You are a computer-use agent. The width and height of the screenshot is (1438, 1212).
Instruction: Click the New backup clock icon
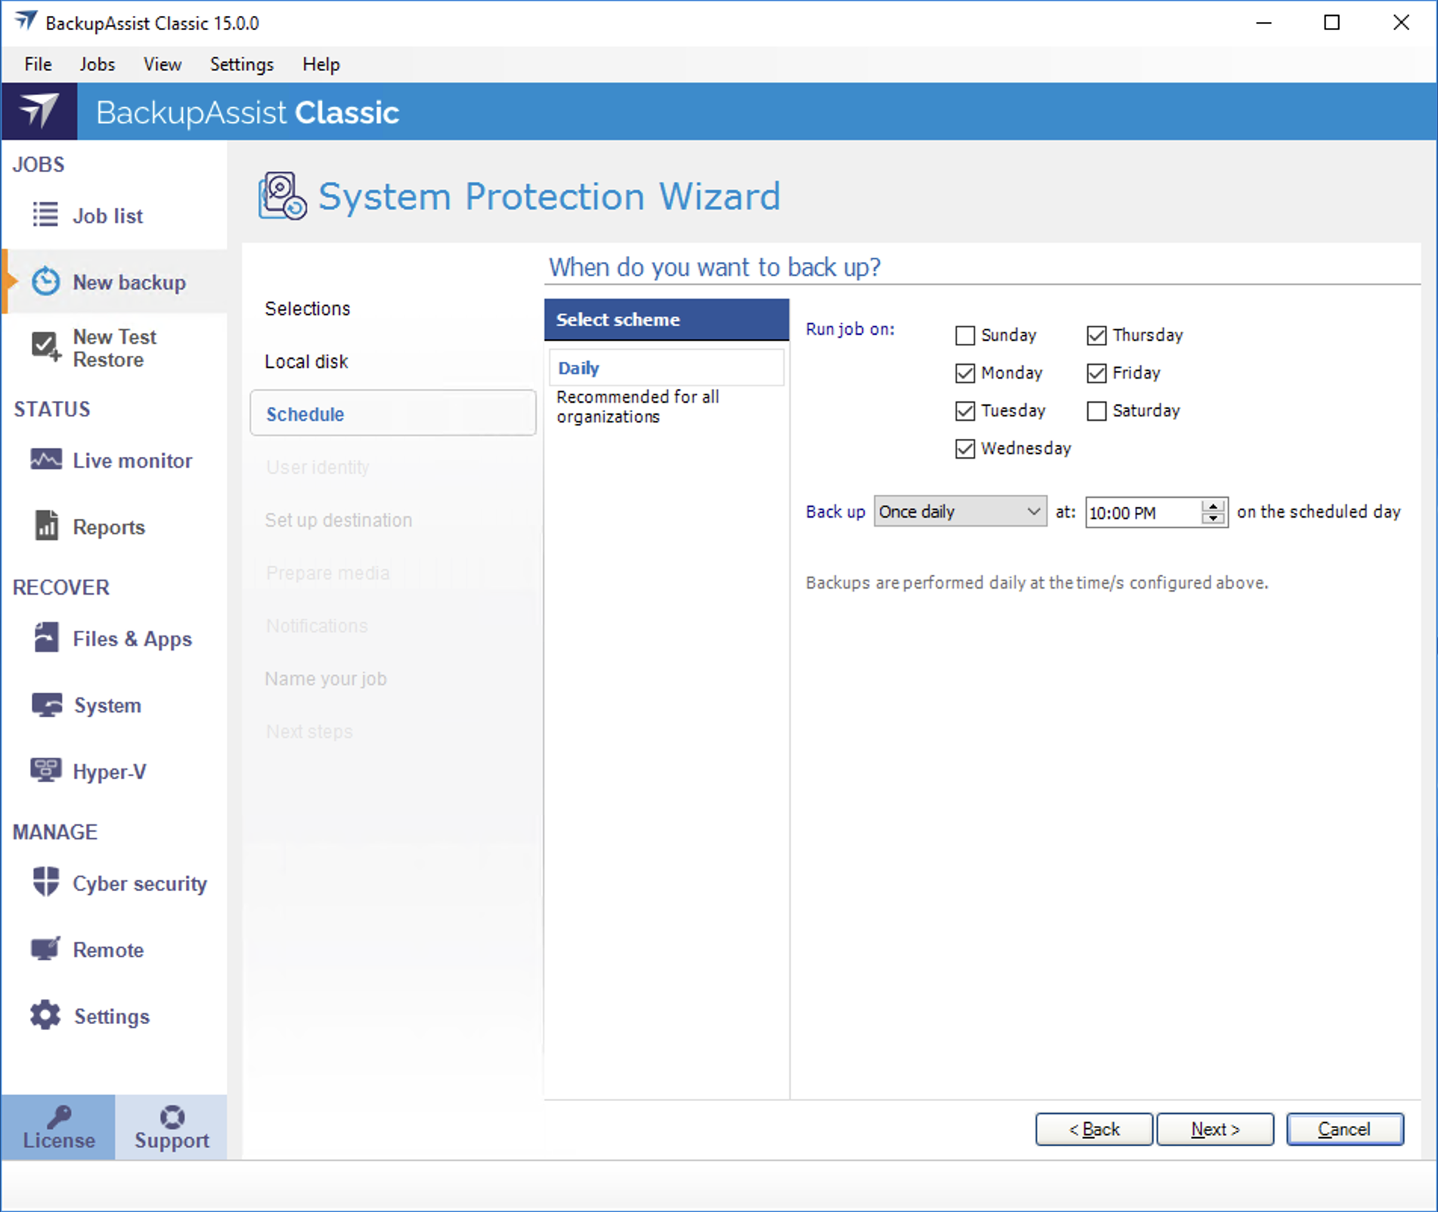click(45, 282)
